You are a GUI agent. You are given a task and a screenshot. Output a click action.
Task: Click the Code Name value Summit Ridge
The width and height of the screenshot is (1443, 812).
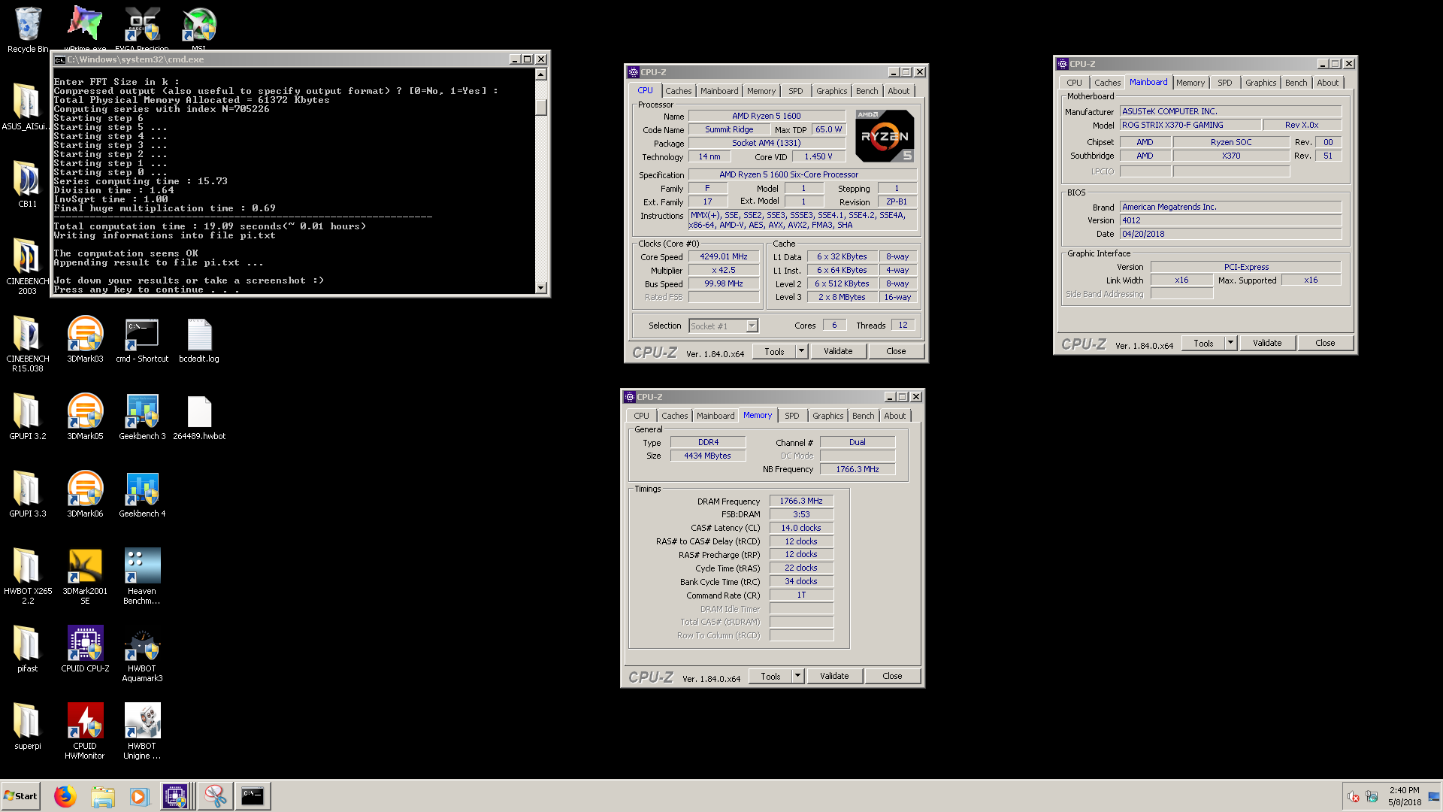[728, 129]
